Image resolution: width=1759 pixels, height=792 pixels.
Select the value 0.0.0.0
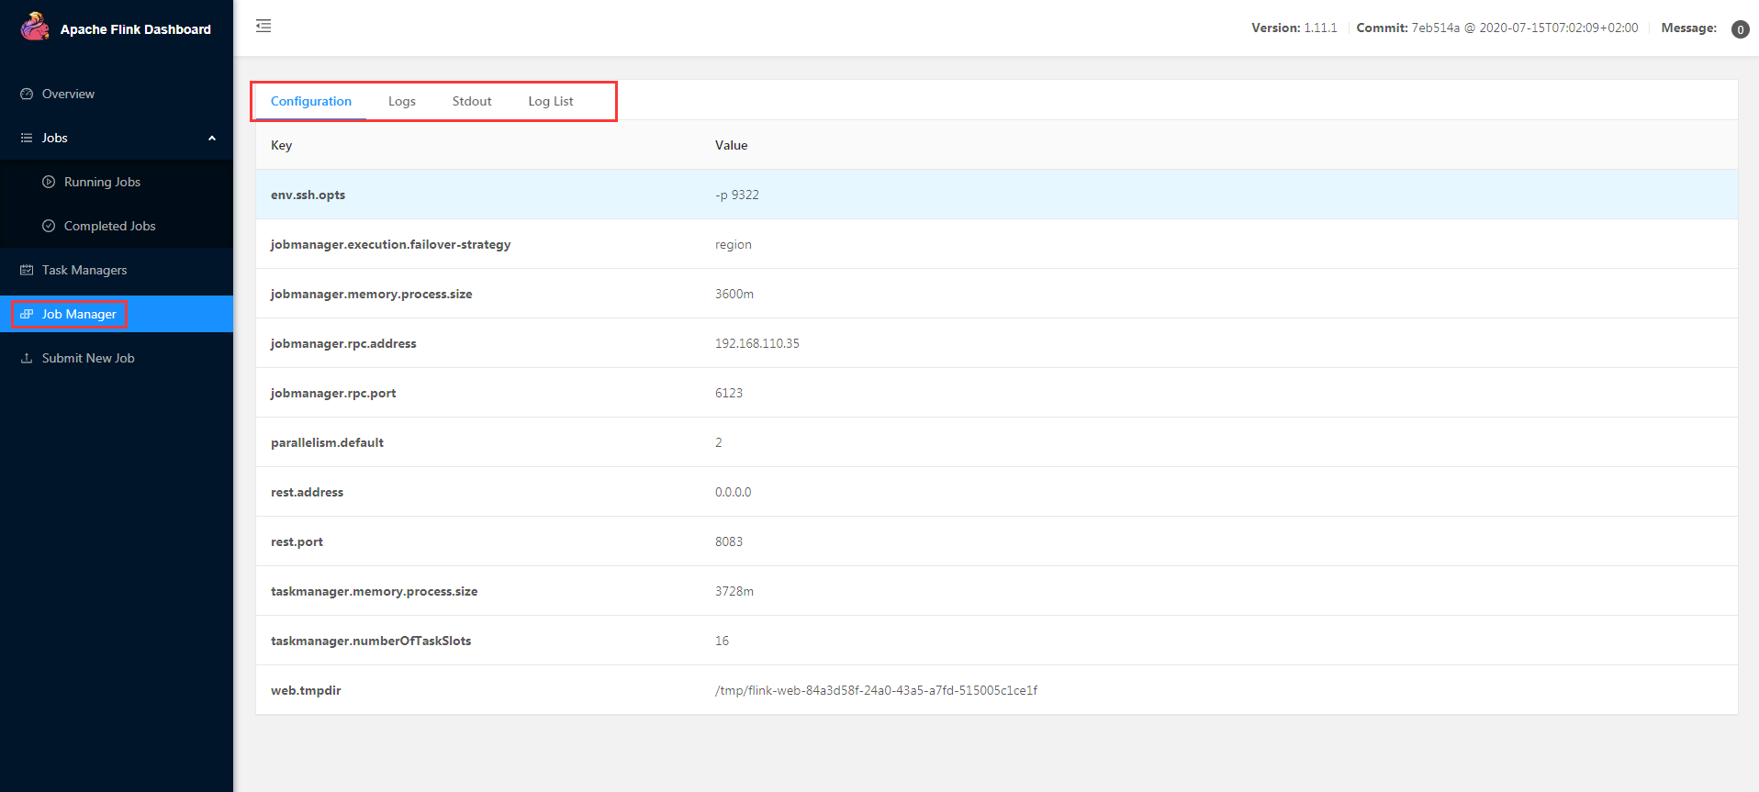pyautogui.click(x=734, y=492)
